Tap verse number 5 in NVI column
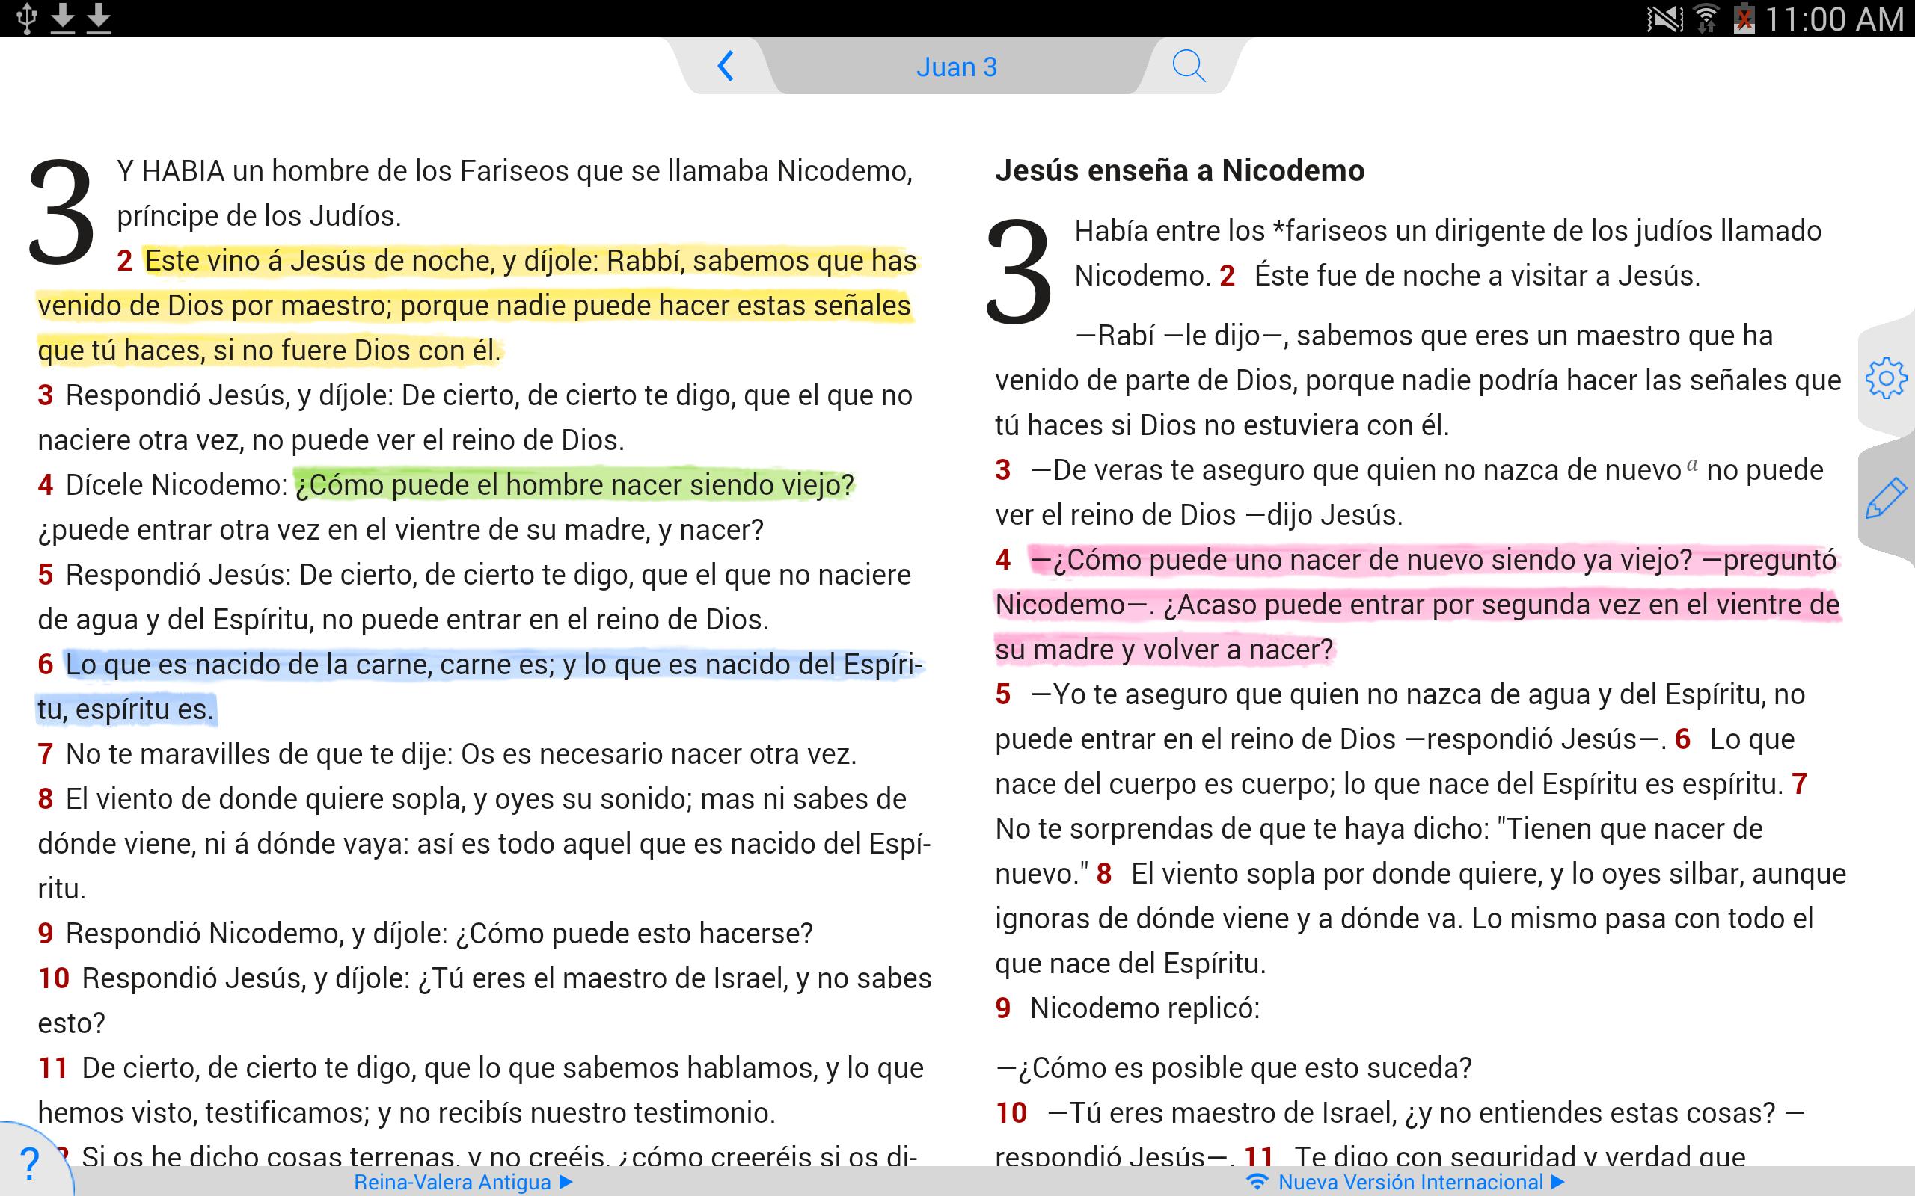The image size is (1915, 1196). point(1002,694)
